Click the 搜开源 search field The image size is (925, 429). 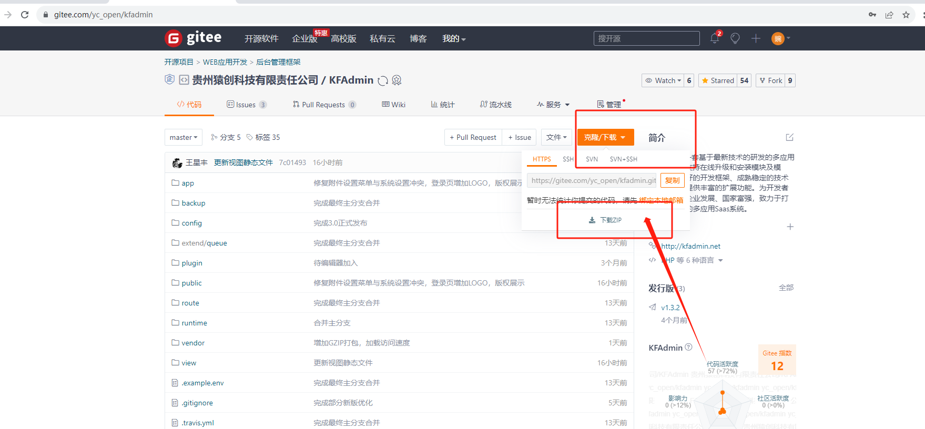(647, 38)
